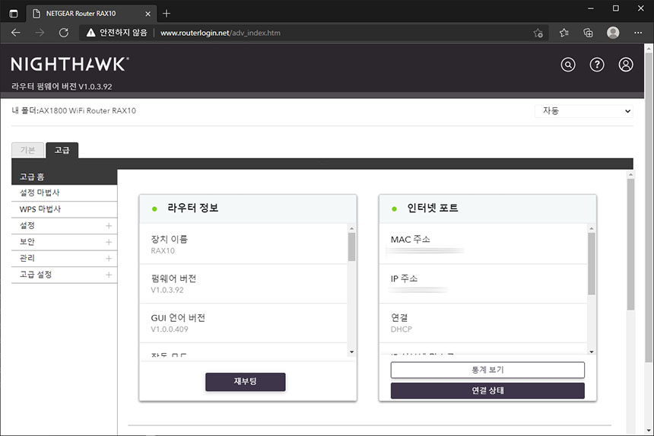Click the 펌웨어 버전 V1.0.3.92 panel value

click(x=167, y=290)
